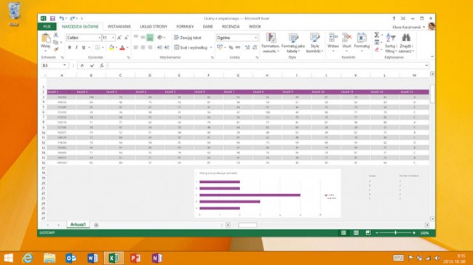This screenshot has width=473, height=265.
Task: Switch to the WSTAWIANIE tab
Action: point(119,26)
